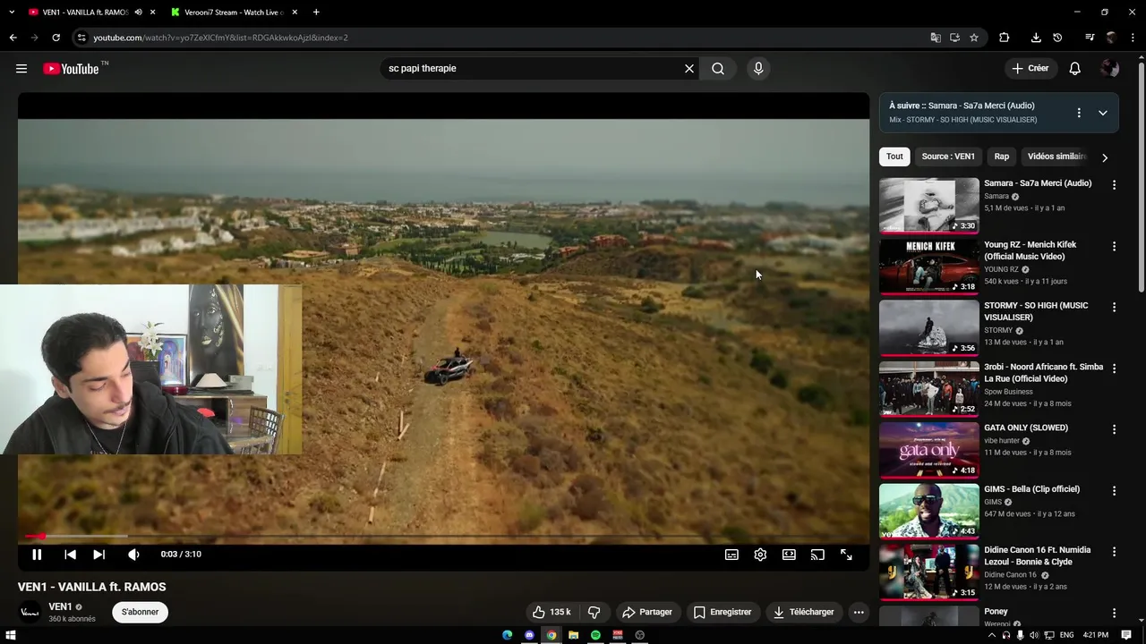Seek along the red video progress bar

(443, 537)
